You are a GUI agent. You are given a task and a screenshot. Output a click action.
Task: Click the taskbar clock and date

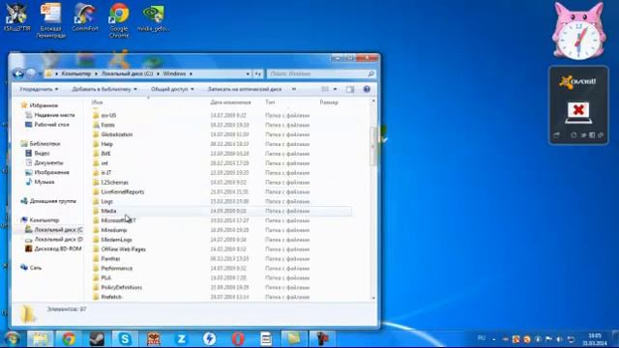click(595, 339)
